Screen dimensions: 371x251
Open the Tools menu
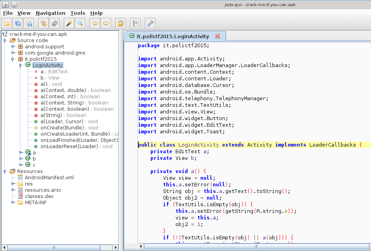point(78,13)
